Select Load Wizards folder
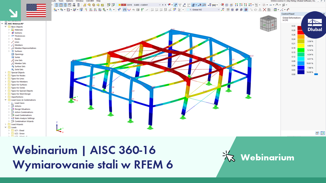Viewport: 326px width, 183px height. point(17,125)
